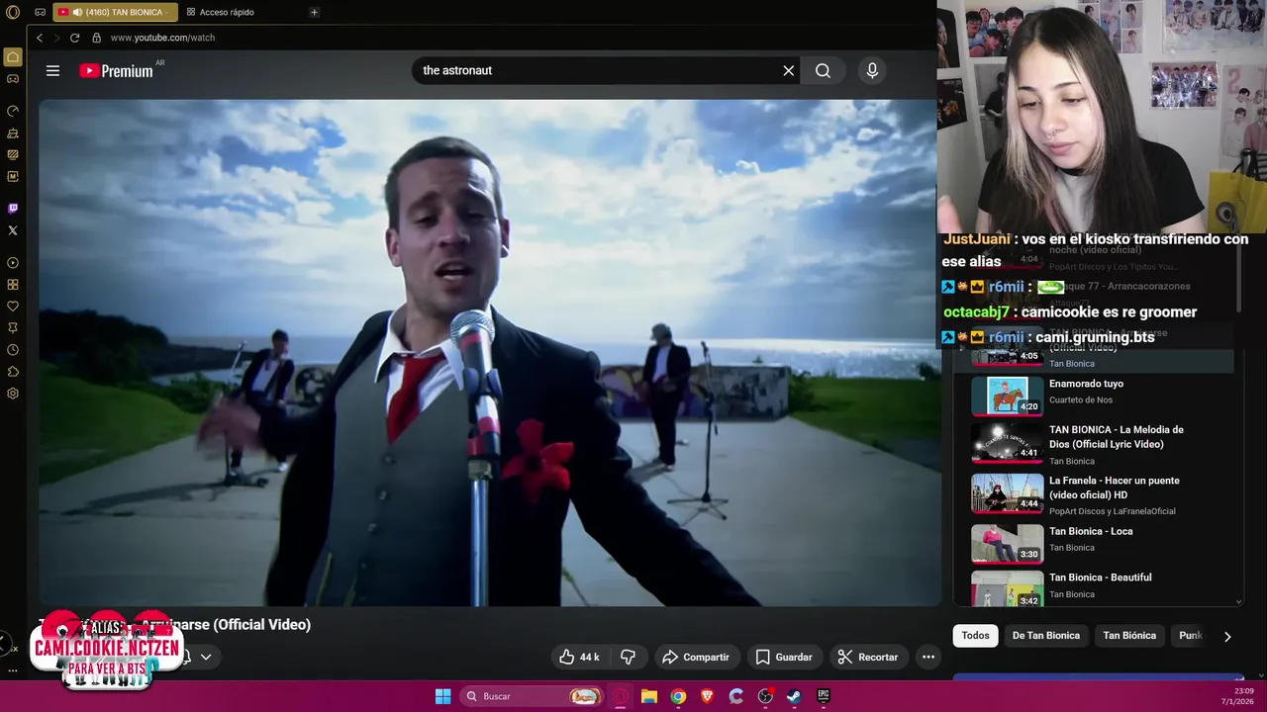Open the sidebar gamepad icon below home
The width and height of the screenshot is (1267, 712).
tap(13, 79)
